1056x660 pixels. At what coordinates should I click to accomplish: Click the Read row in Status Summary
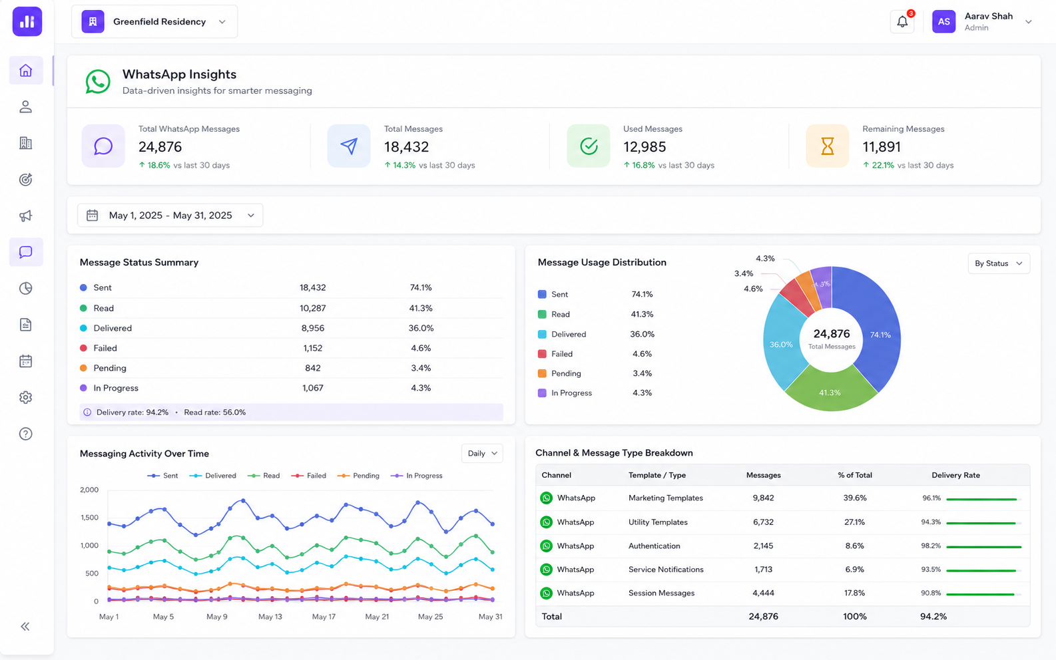291,308
